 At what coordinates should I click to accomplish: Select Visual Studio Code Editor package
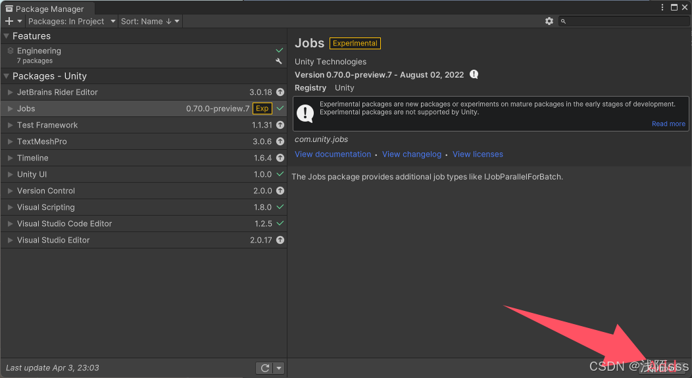pyautogui.click(x=144, y=224)
